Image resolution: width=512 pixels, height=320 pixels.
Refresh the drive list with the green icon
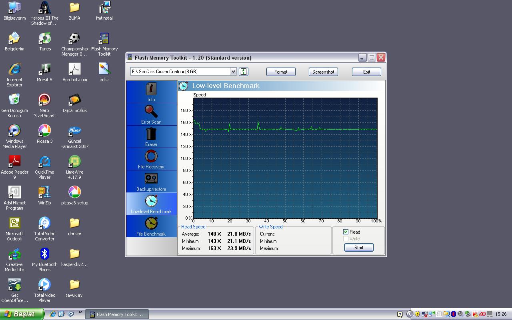click(244, 72)
